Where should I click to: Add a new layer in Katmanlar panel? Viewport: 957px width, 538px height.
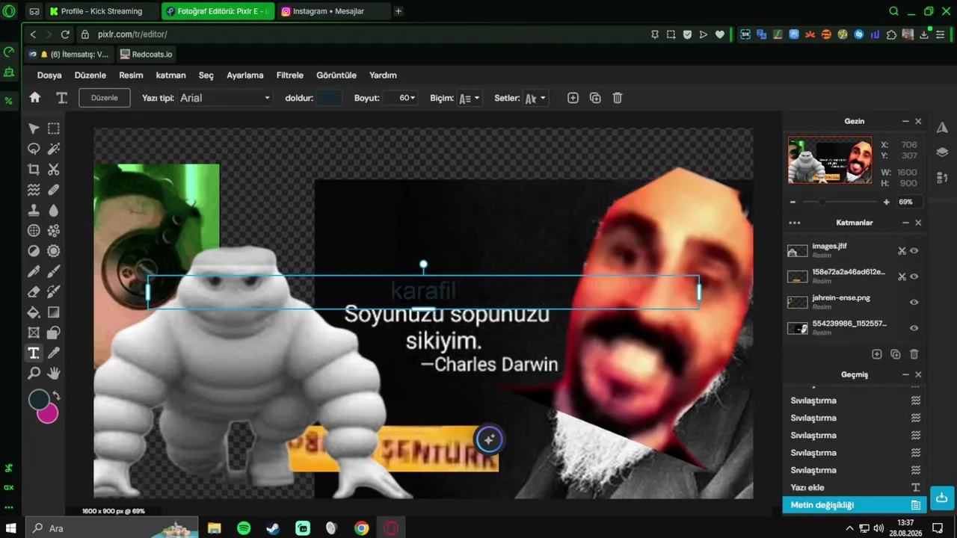877,354
